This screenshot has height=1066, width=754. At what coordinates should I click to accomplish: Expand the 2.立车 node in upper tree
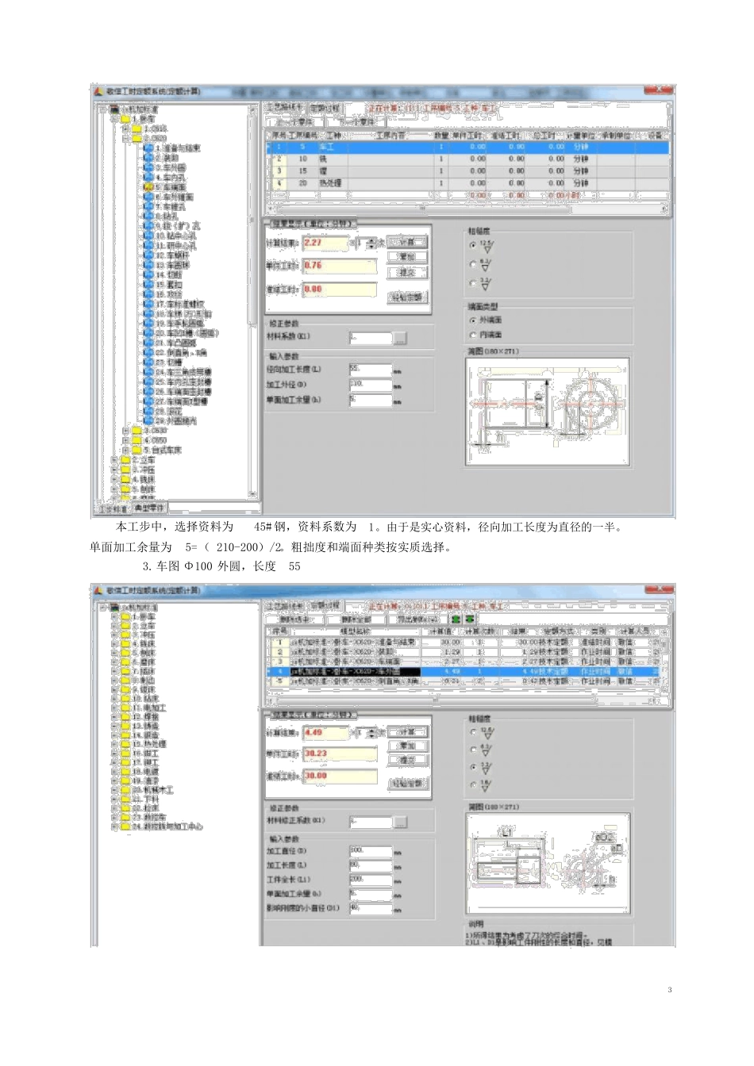(114, 459)
